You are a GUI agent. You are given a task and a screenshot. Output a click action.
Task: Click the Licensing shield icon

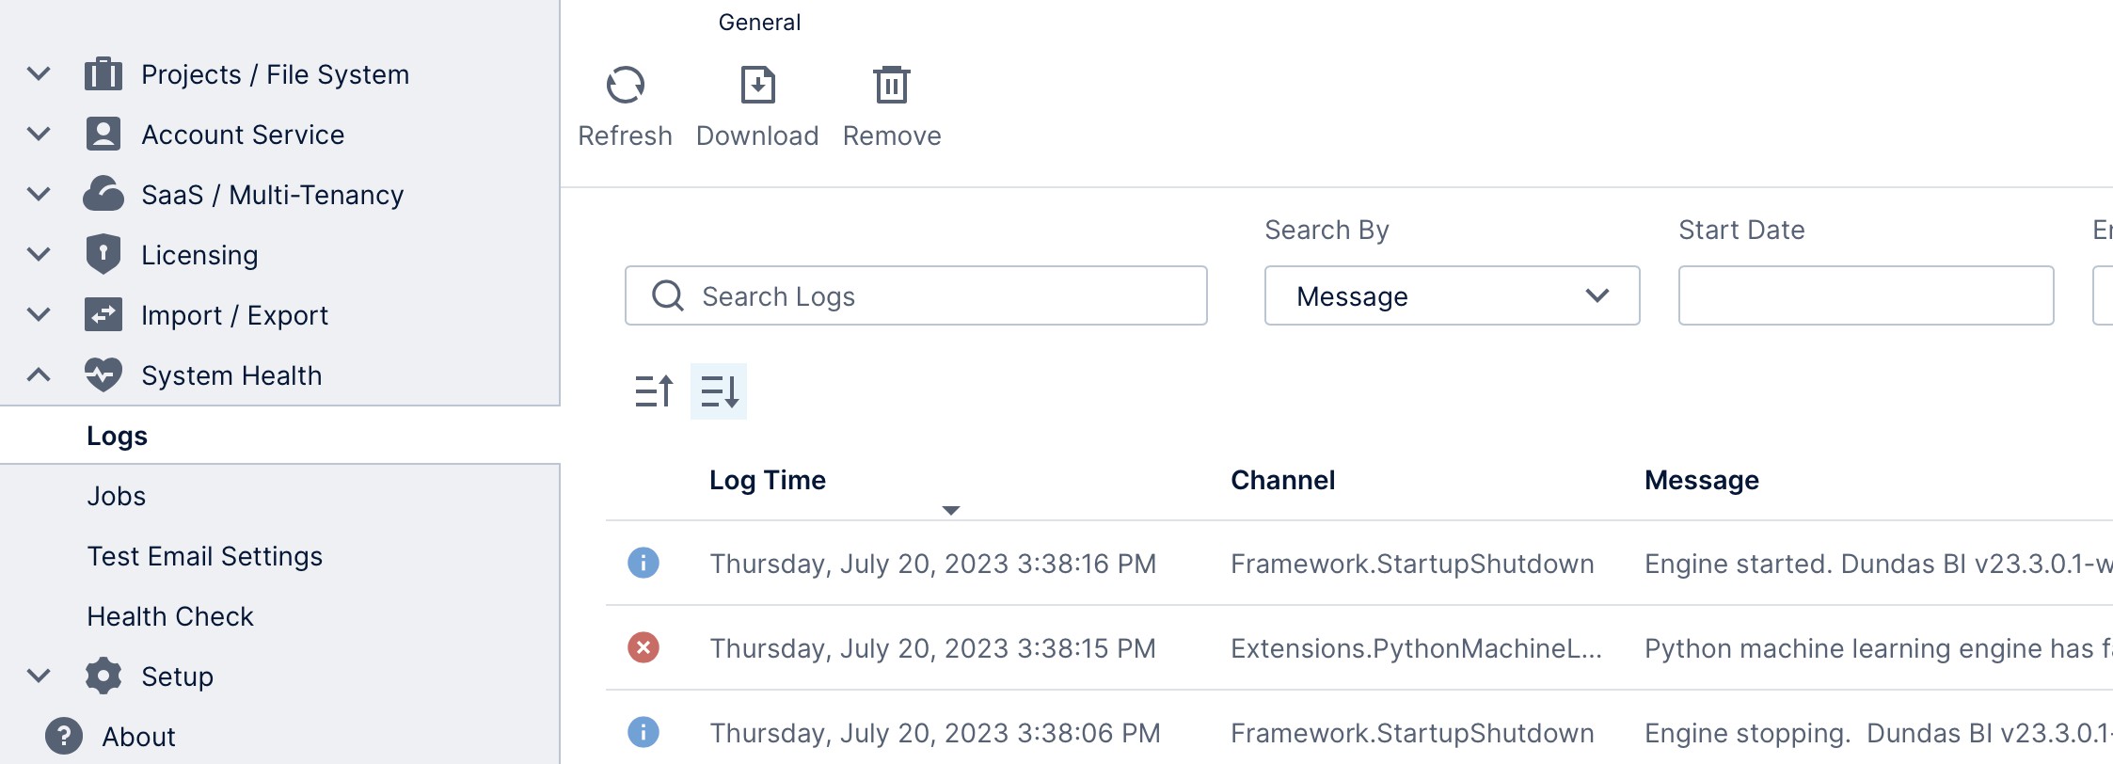click(x=103, y=252)
